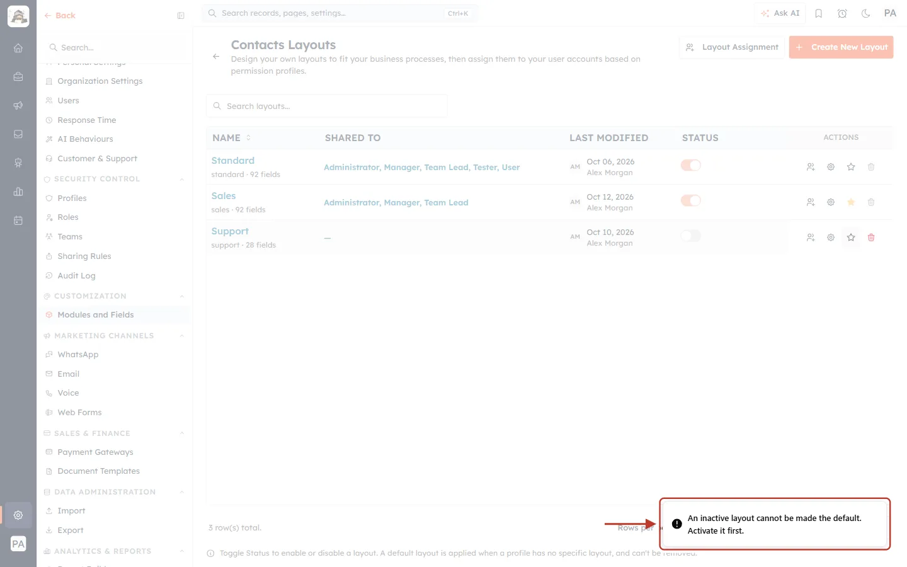Open settings gear for Support layout

(x=831, y=238)
